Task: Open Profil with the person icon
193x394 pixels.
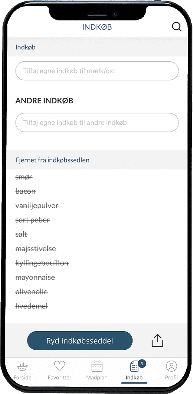Action: tap(171, 366)
